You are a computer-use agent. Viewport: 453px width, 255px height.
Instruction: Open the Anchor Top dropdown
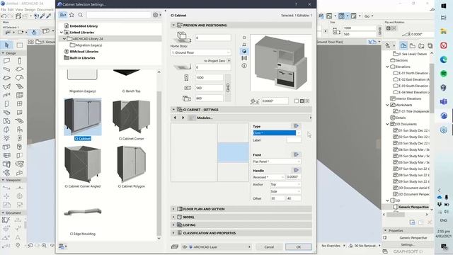[x=285, y=184]
